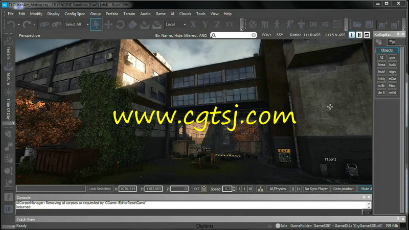
Task: Click the Unlink objects broken chain icon
Action: [x=57, y=25]
